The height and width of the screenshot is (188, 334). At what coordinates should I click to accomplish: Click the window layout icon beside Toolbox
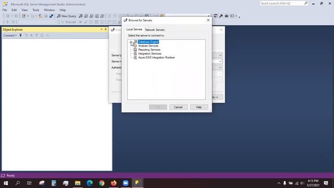[232, 16]
